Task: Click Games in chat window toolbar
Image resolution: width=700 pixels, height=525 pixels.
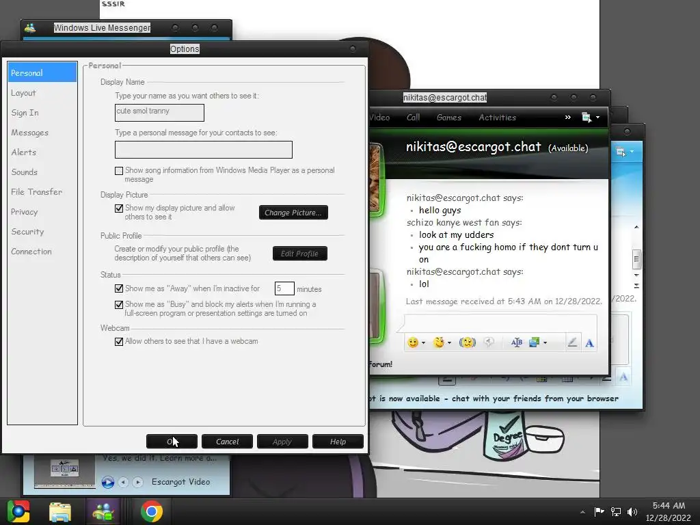Action: point(448,118)
